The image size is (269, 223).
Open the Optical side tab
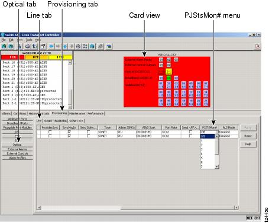click(x=17, y=145)
